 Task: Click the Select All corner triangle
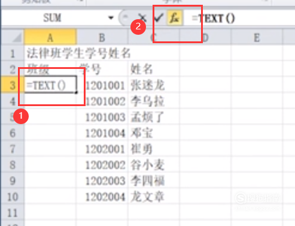tap(17, 37)
